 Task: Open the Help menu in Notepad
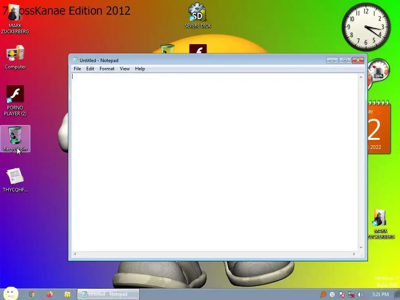(x=140, y=69)
